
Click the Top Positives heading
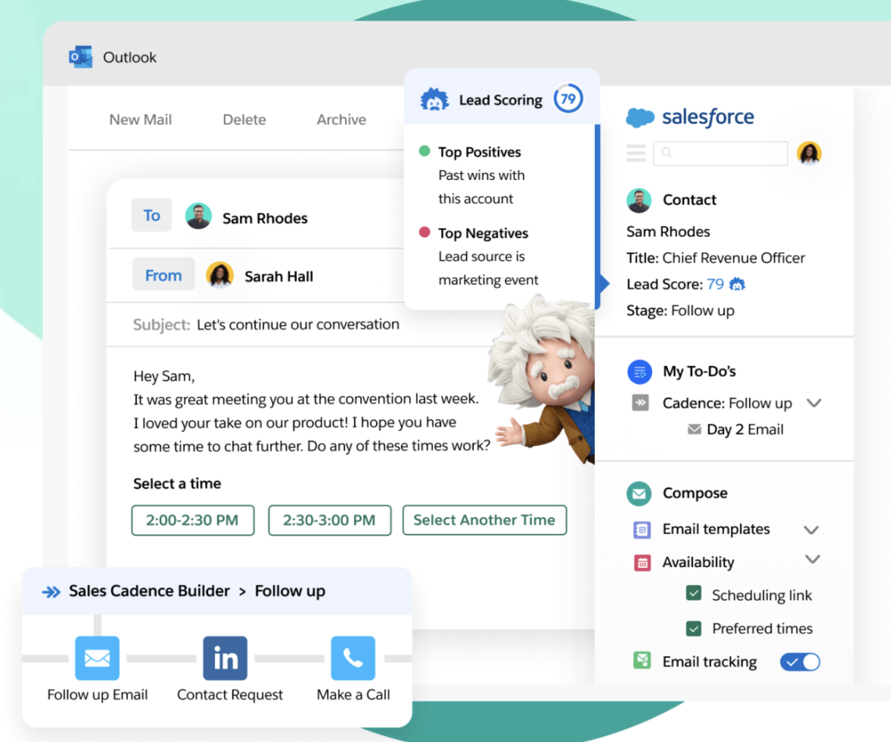[479, 152]
